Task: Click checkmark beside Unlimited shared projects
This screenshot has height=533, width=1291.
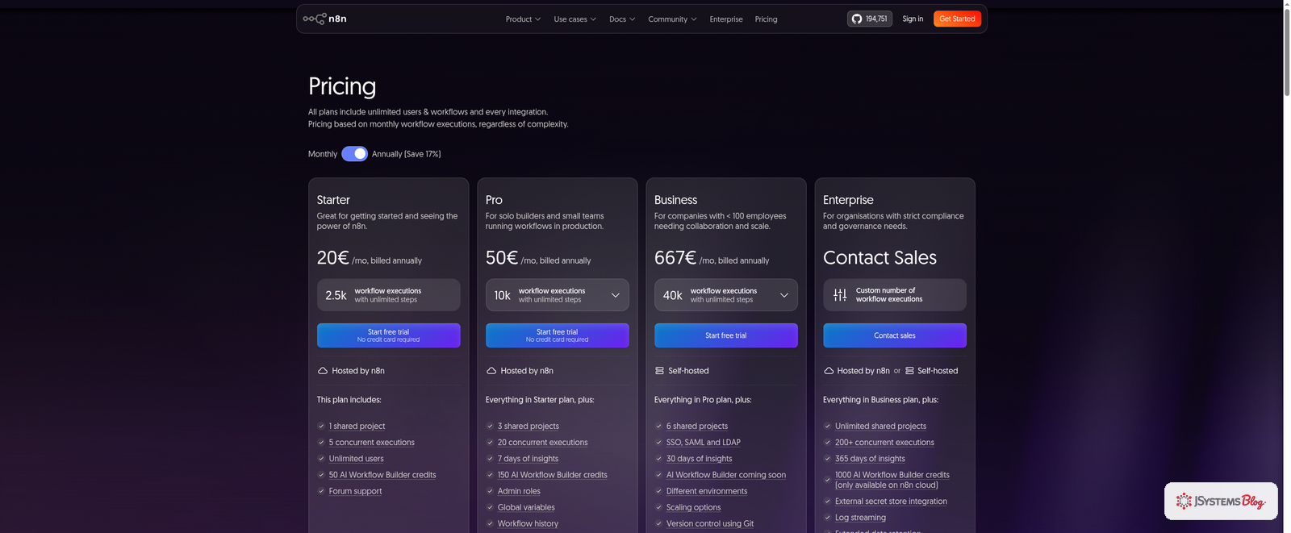Action: click(x=827, y=427)
